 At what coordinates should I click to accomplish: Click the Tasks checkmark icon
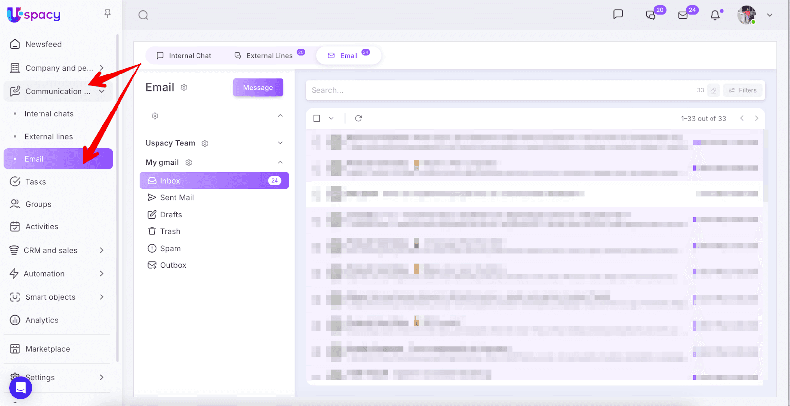(x=15, y=182)
